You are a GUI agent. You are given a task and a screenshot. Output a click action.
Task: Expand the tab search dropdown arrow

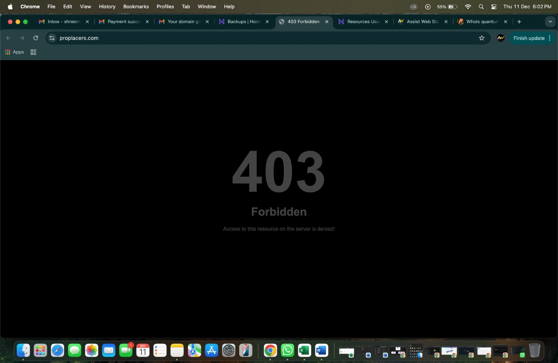550,22
